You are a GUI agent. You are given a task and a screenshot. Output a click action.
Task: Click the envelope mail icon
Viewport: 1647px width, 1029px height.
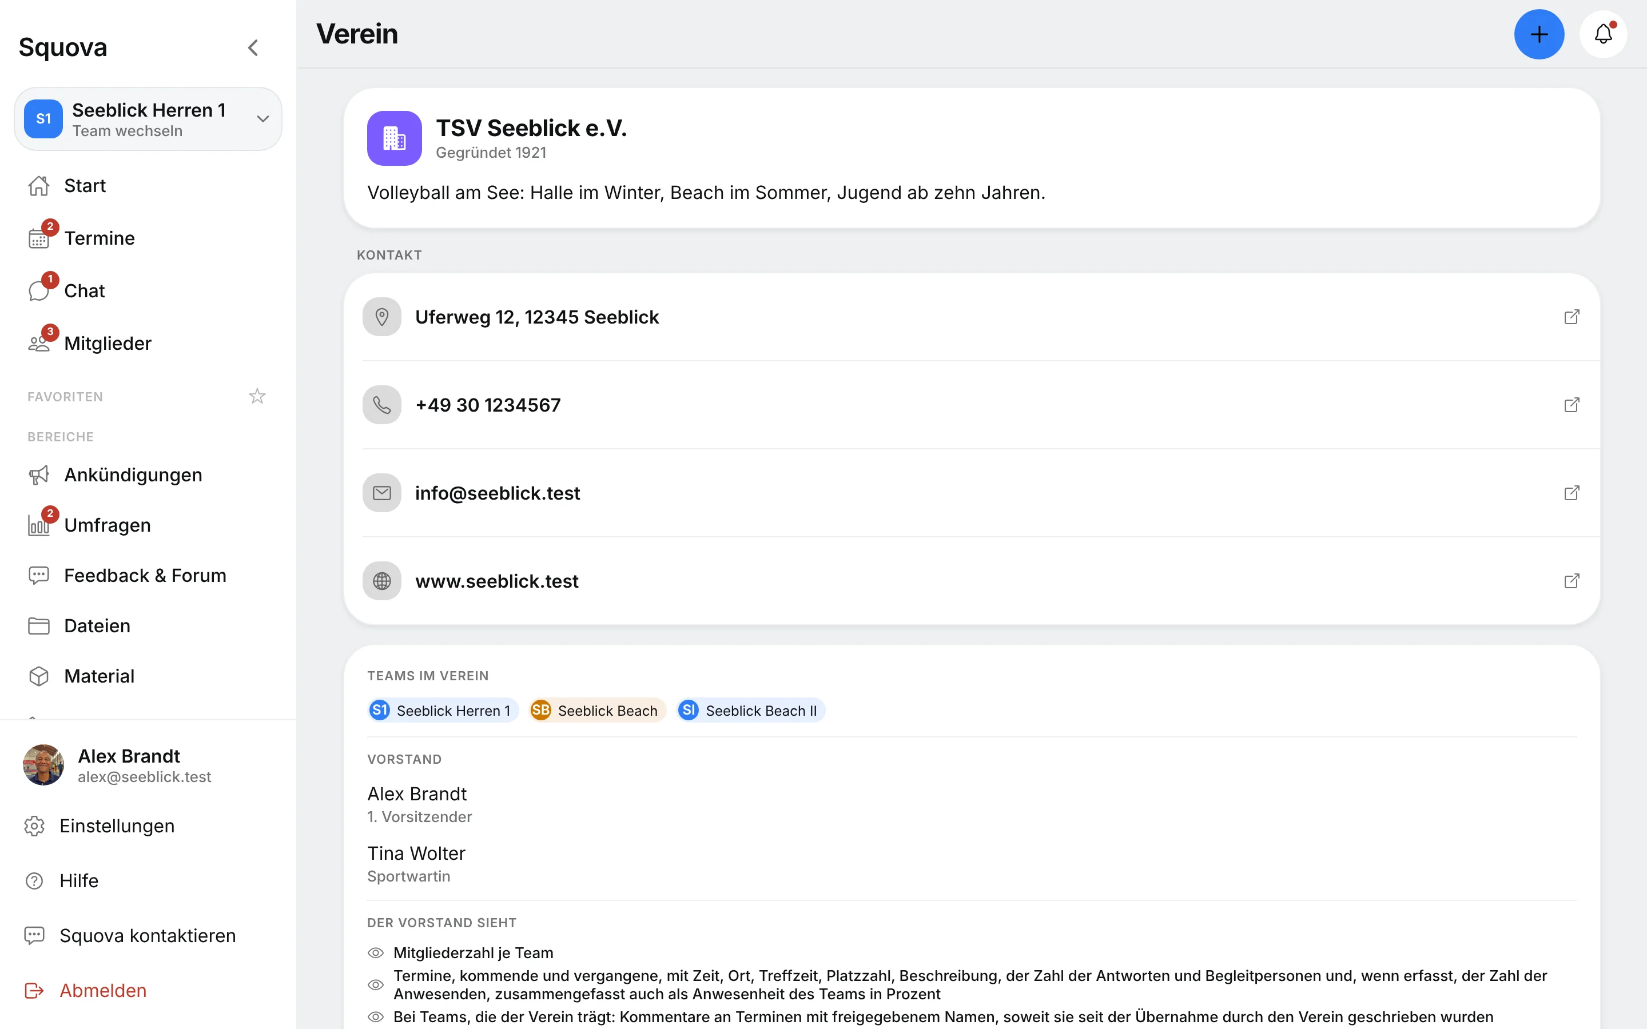(382, 493)
